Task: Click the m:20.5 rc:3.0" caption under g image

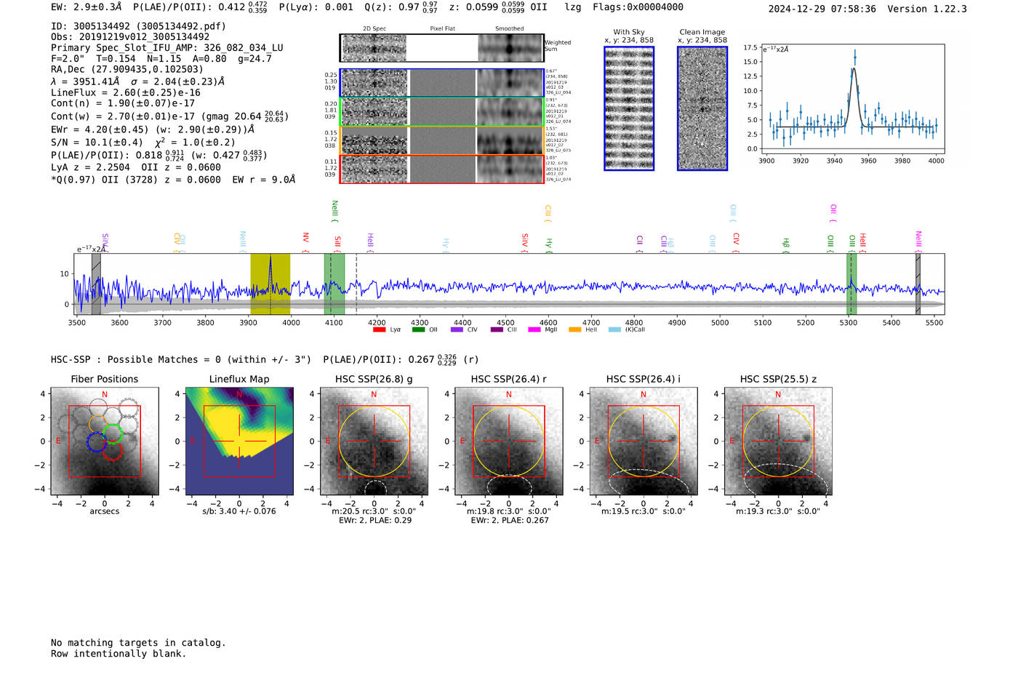Action: click(374, 511)
